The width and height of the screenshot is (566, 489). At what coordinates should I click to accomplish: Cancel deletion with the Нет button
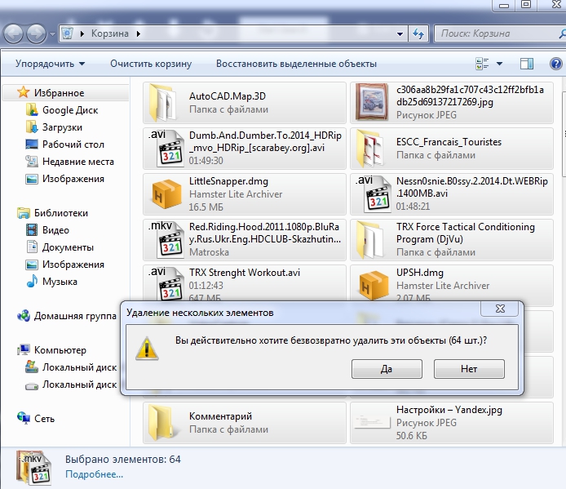469,369
